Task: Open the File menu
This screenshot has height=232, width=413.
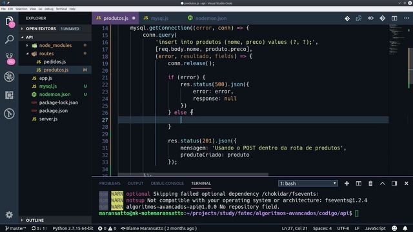Action: coord(3,9)
